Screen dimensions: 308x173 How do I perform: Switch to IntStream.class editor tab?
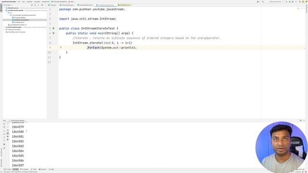tap(125, 5)
